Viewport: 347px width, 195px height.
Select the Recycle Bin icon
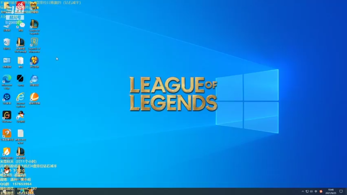click(x=7, y=44)
